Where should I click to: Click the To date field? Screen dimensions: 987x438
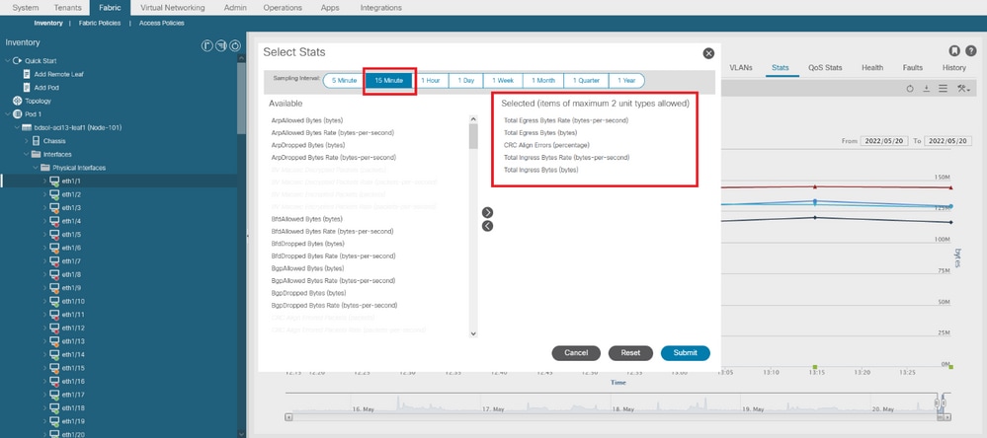click(948, 141)
